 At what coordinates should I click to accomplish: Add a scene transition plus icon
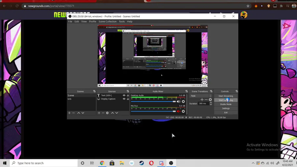coord(202,100)
